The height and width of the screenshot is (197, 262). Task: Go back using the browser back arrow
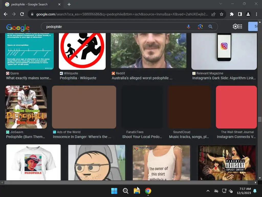point(6,14)
